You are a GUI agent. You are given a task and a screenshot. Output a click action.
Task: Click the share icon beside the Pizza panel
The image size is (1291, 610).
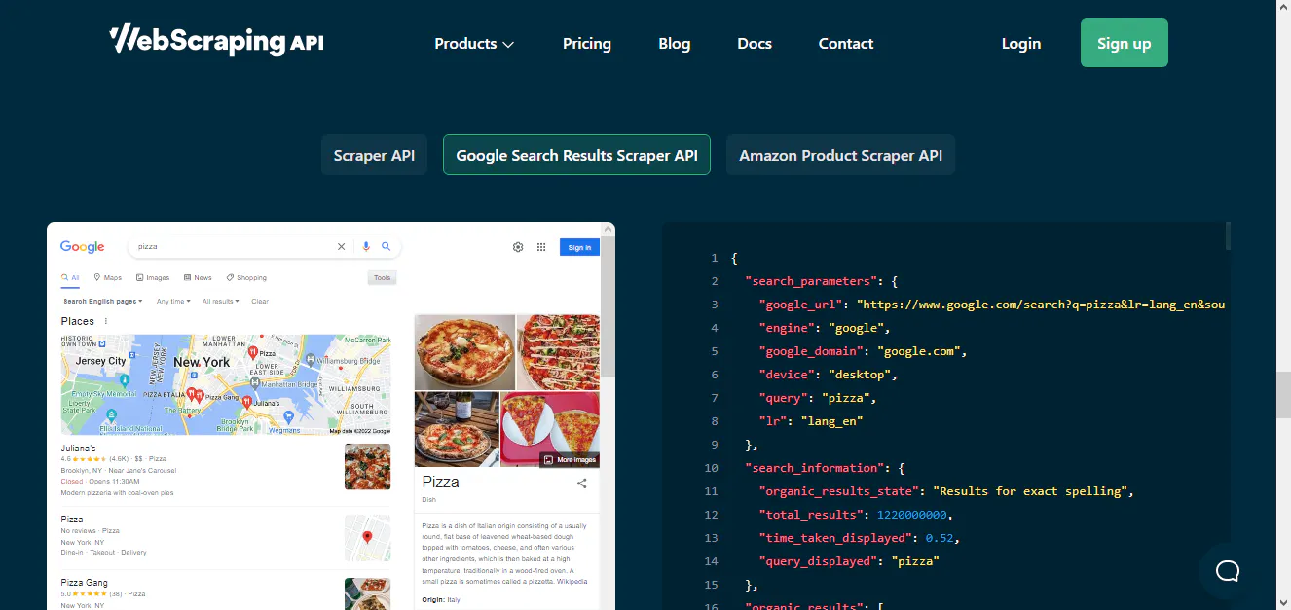[581, 483]
